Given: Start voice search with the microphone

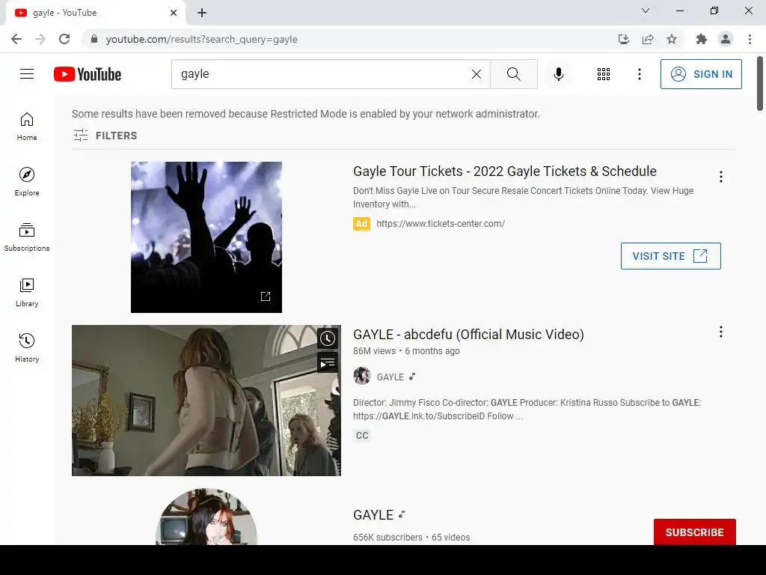Looking at the screenshot, I should [558, 74].
